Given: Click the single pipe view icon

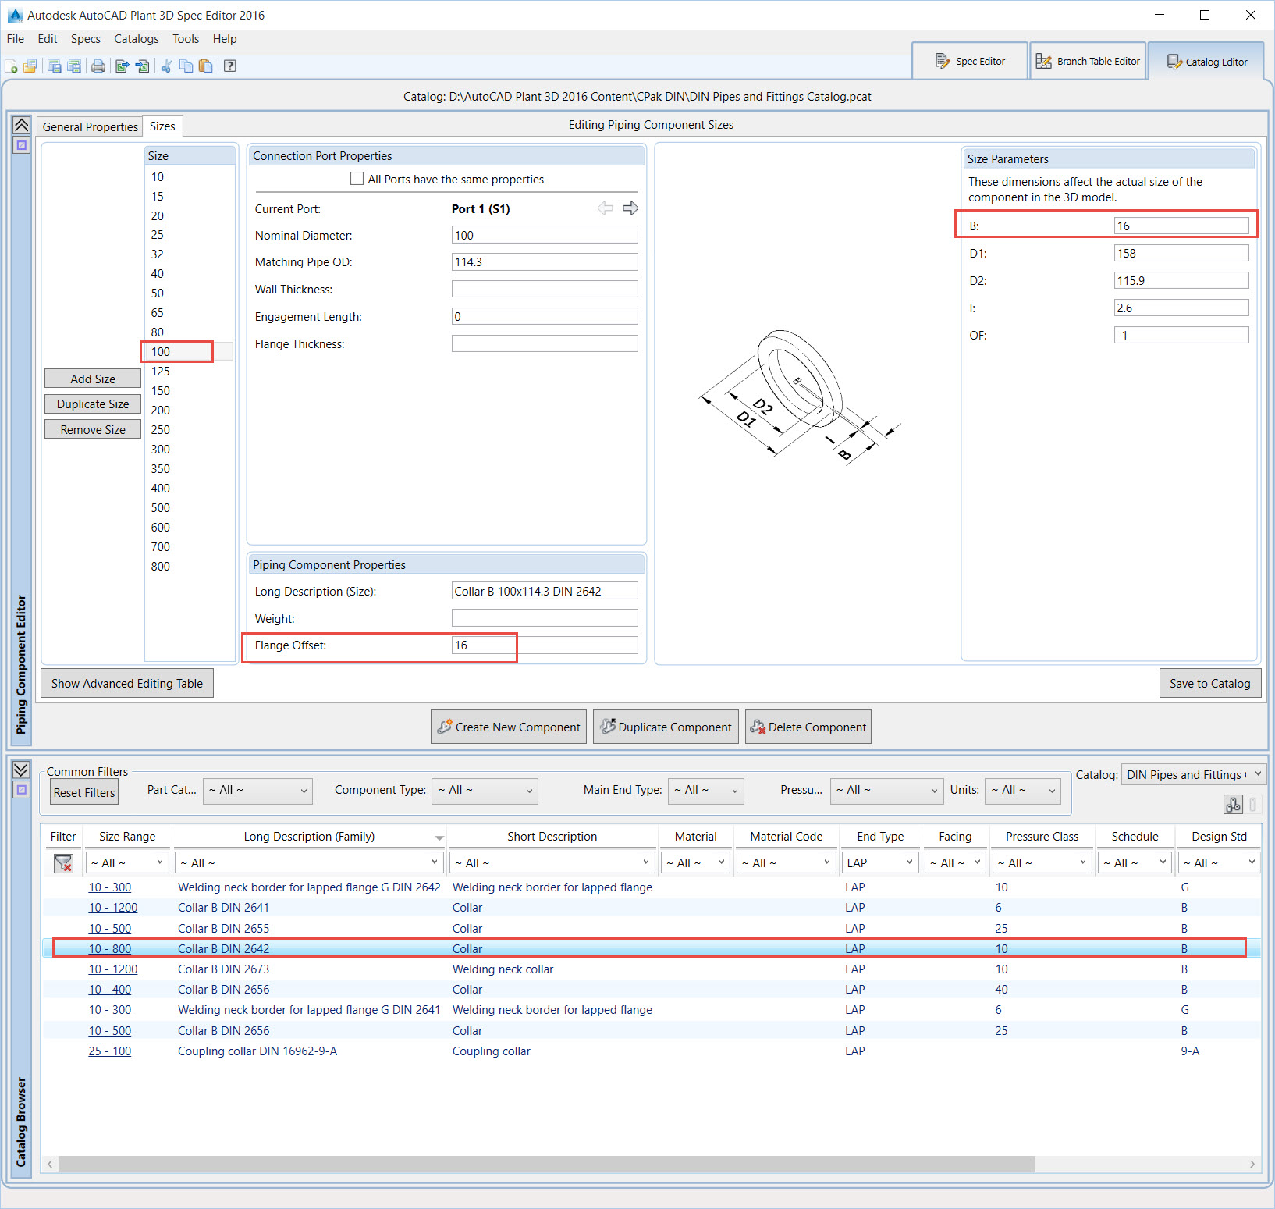Looking at the screenshot, I should pos(1253,804).
